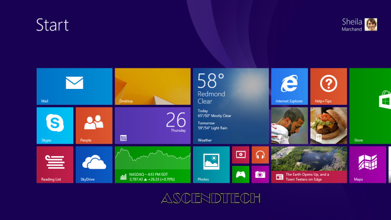Image resolution: width=391 pixels, height=220 pixels.
Task: Open the Calendar tile showing Thursday 26
Action: (x=153, y=125)
